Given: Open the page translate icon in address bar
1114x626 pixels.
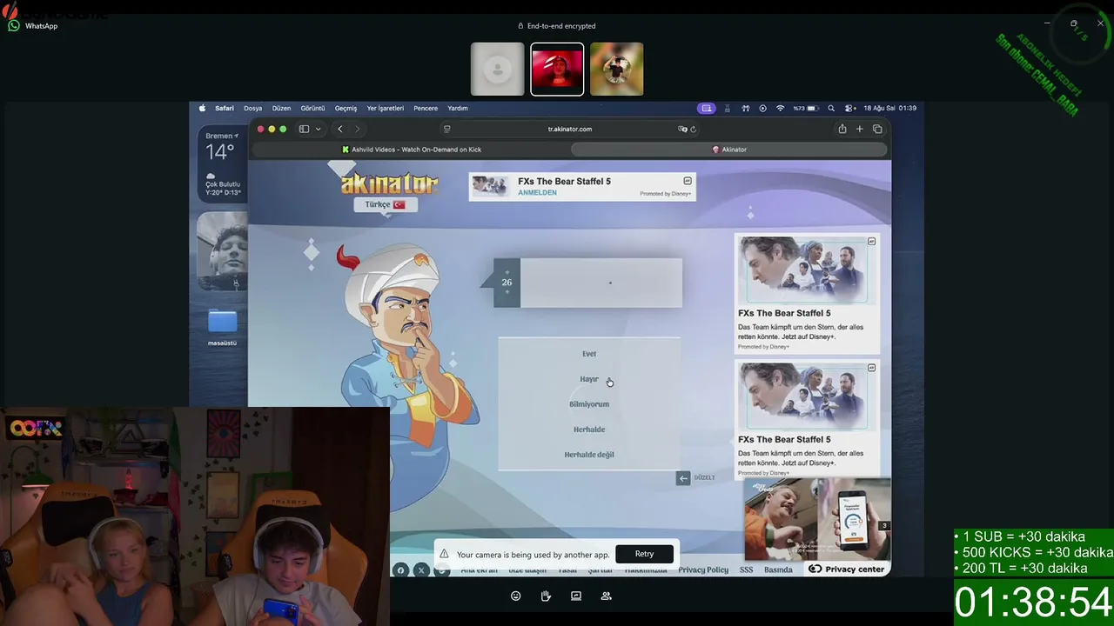Looking at the screenshot, I should point(682,129).
